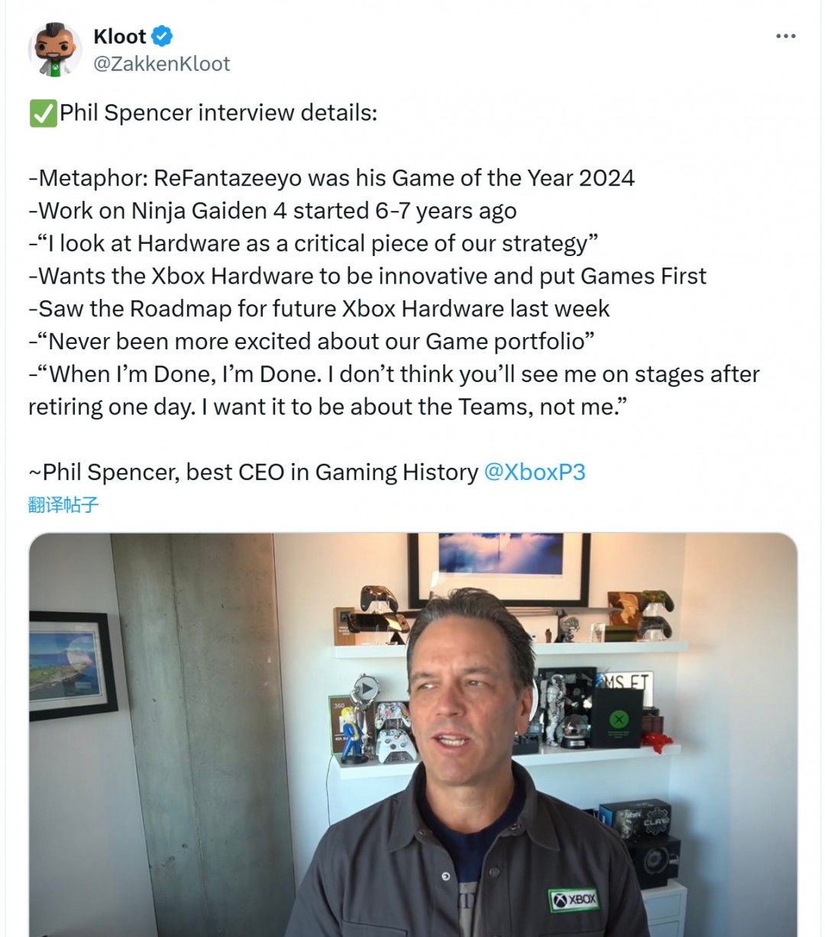Open the Phil Spencer video thumbnail
825x937 pixels.
(412, 734)
